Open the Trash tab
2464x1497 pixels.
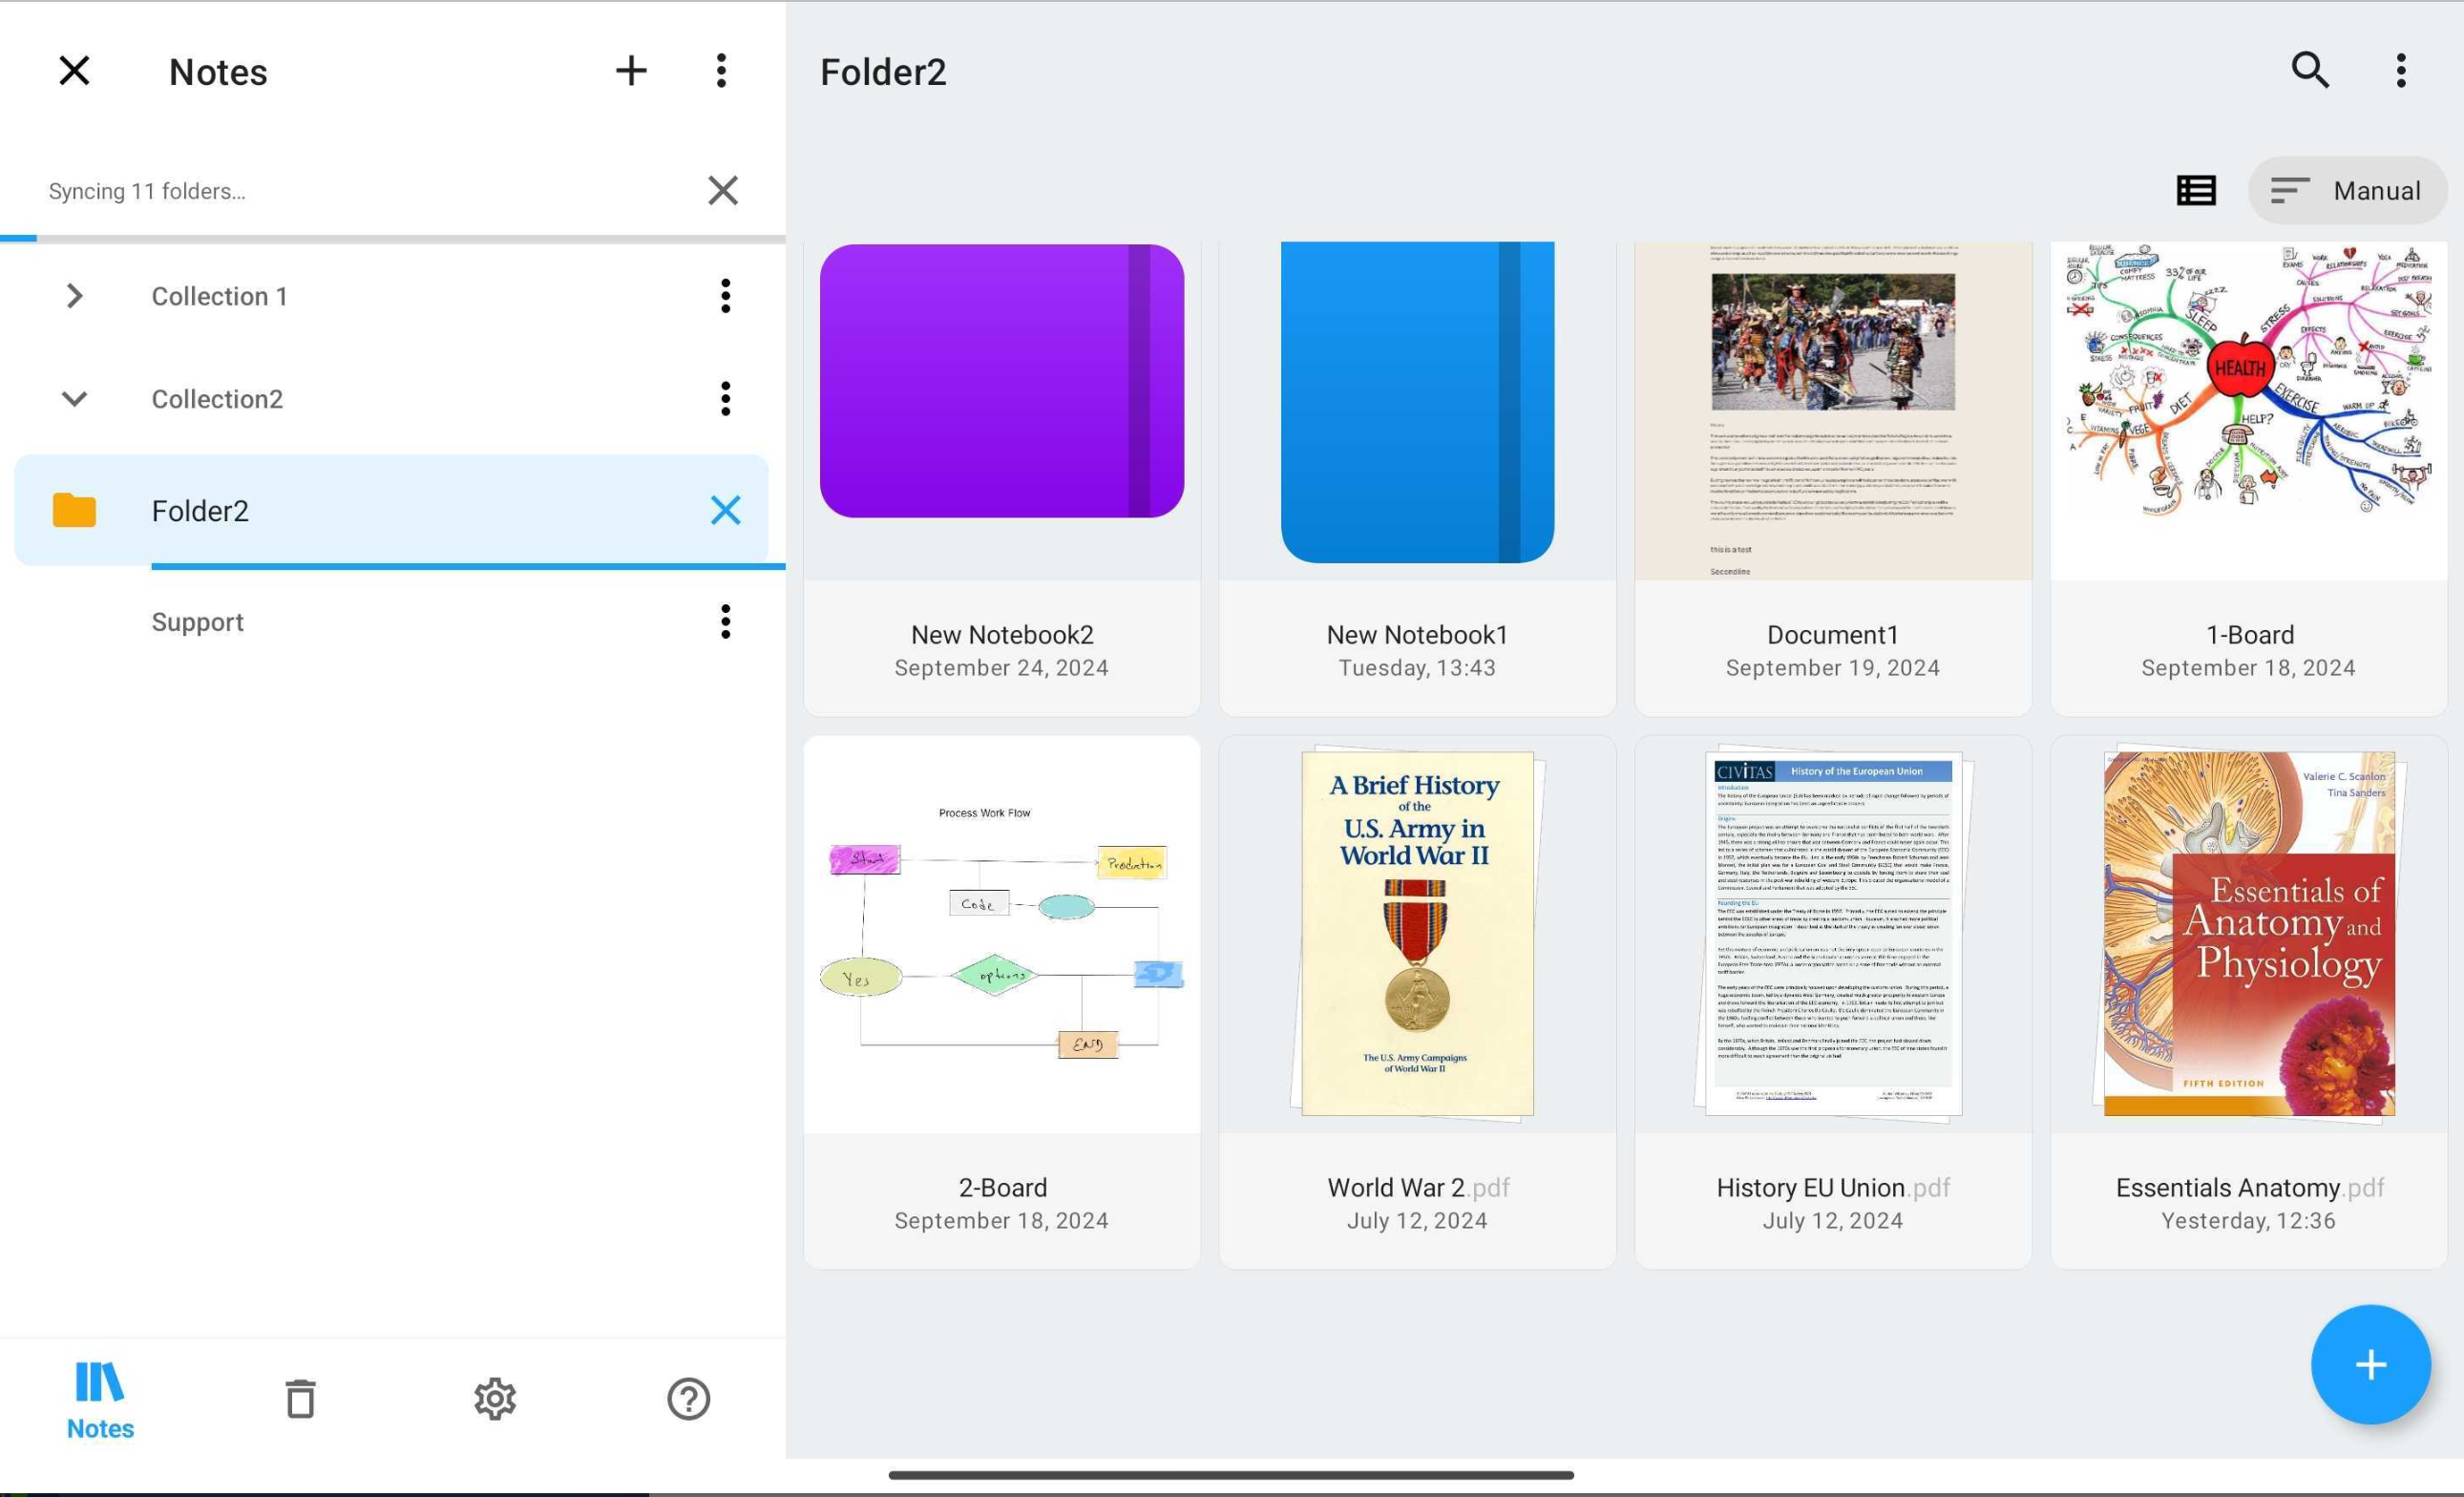[x=300, y=1398]
